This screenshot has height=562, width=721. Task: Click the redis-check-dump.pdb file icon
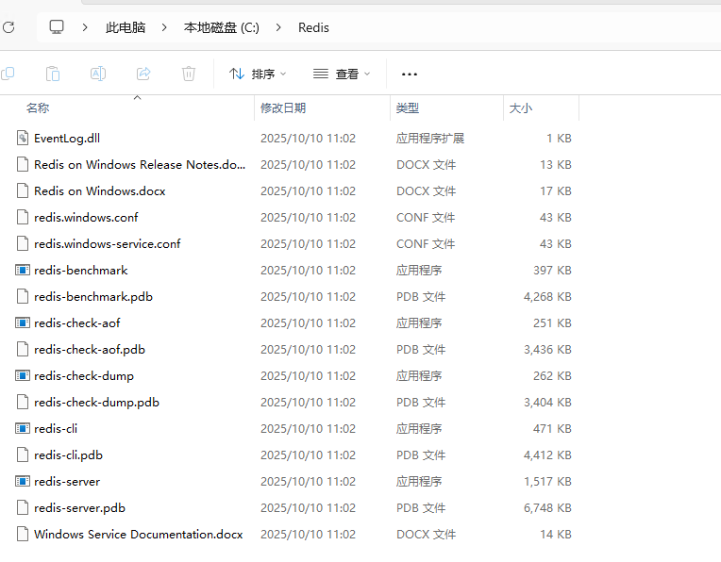coord(23,402)
